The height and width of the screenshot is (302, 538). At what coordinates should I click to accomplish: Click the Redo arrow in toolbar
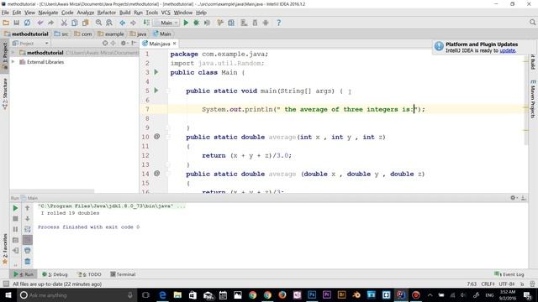point(50,23)
